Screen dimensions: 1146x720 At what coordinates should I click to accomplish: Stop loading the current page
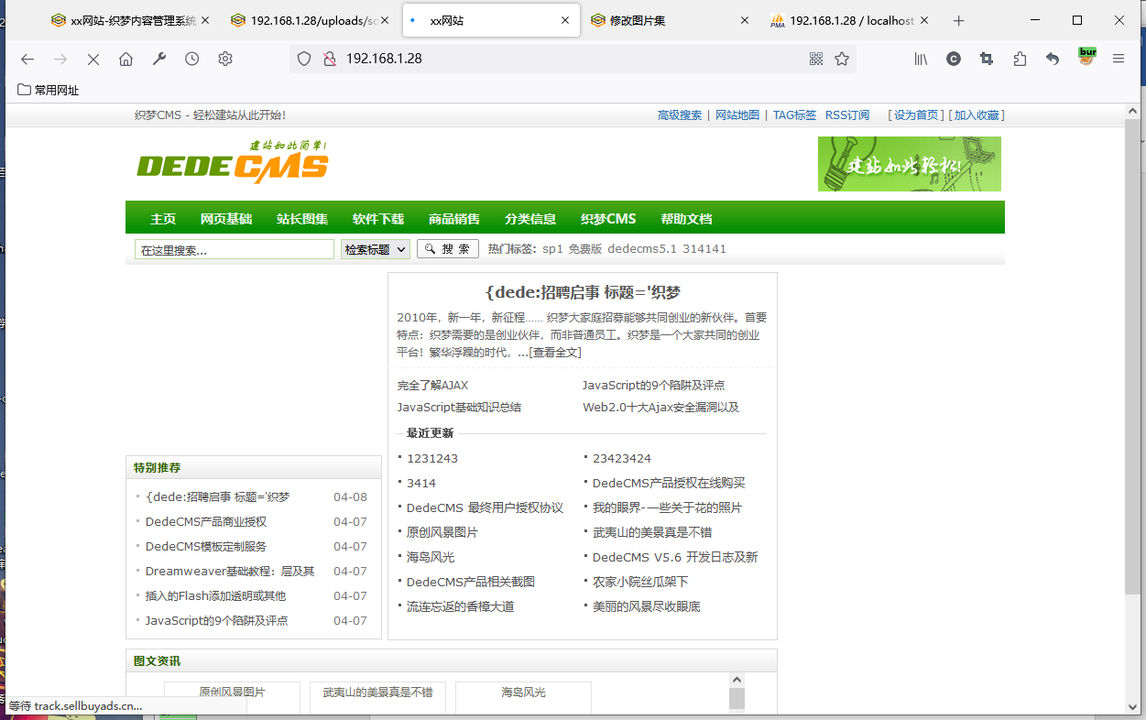tap(93, 59)
